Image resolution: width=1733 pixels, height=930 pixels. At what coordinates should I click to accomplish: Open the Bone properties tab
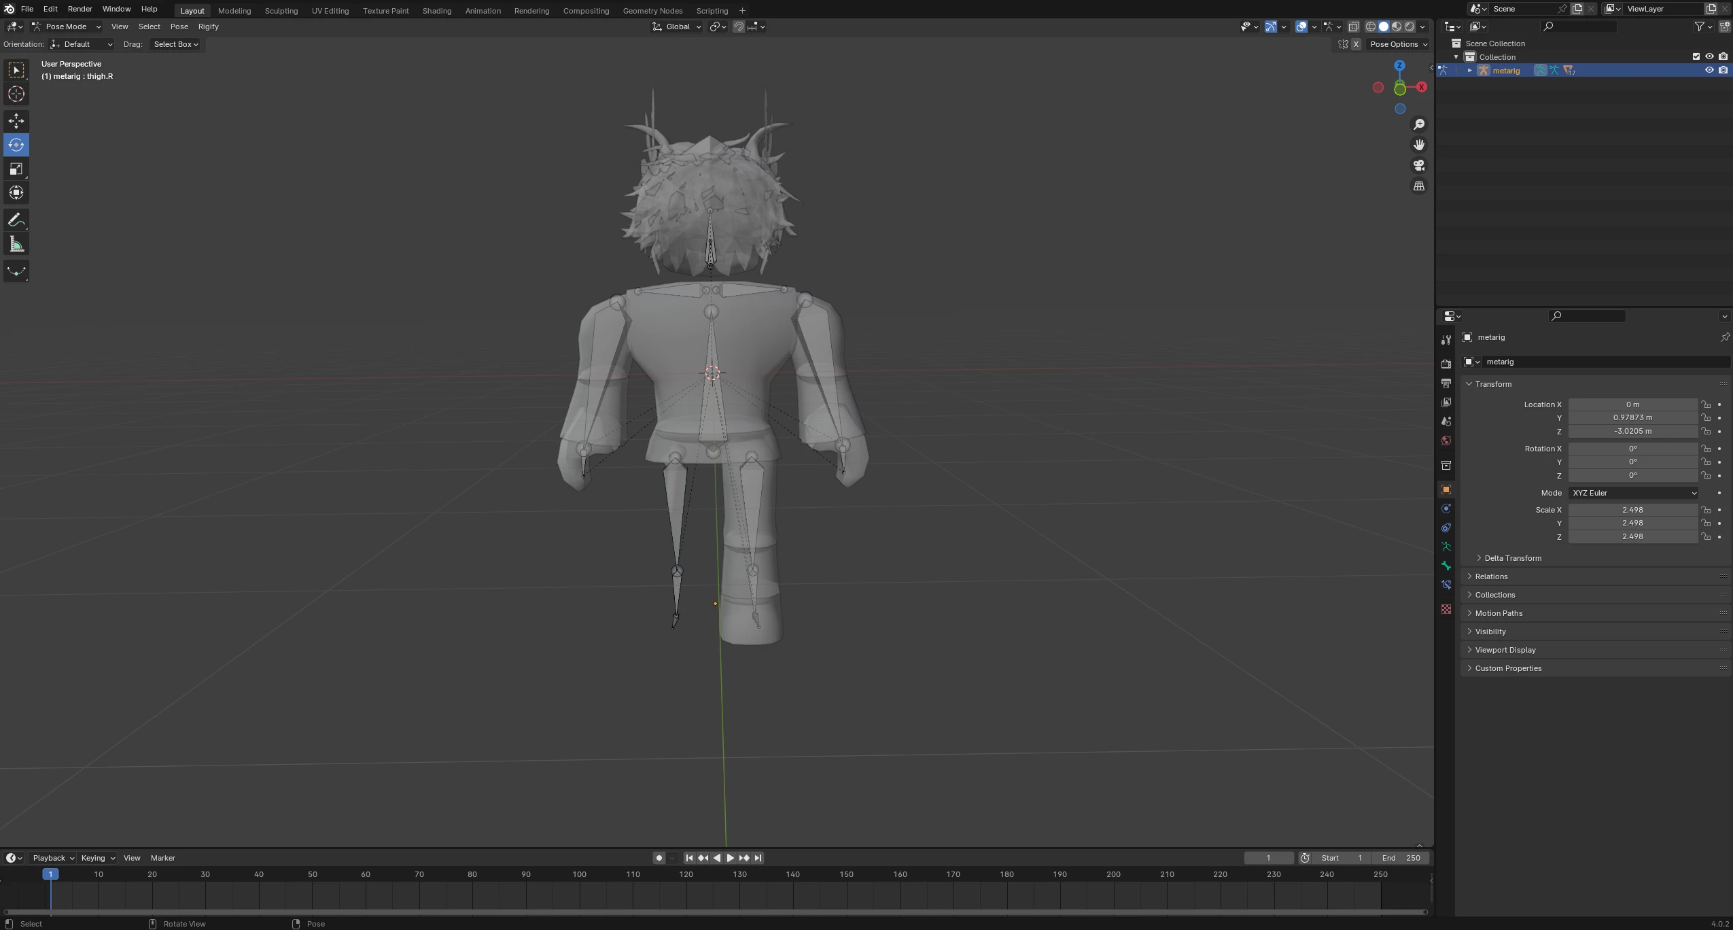point(1446,566)
